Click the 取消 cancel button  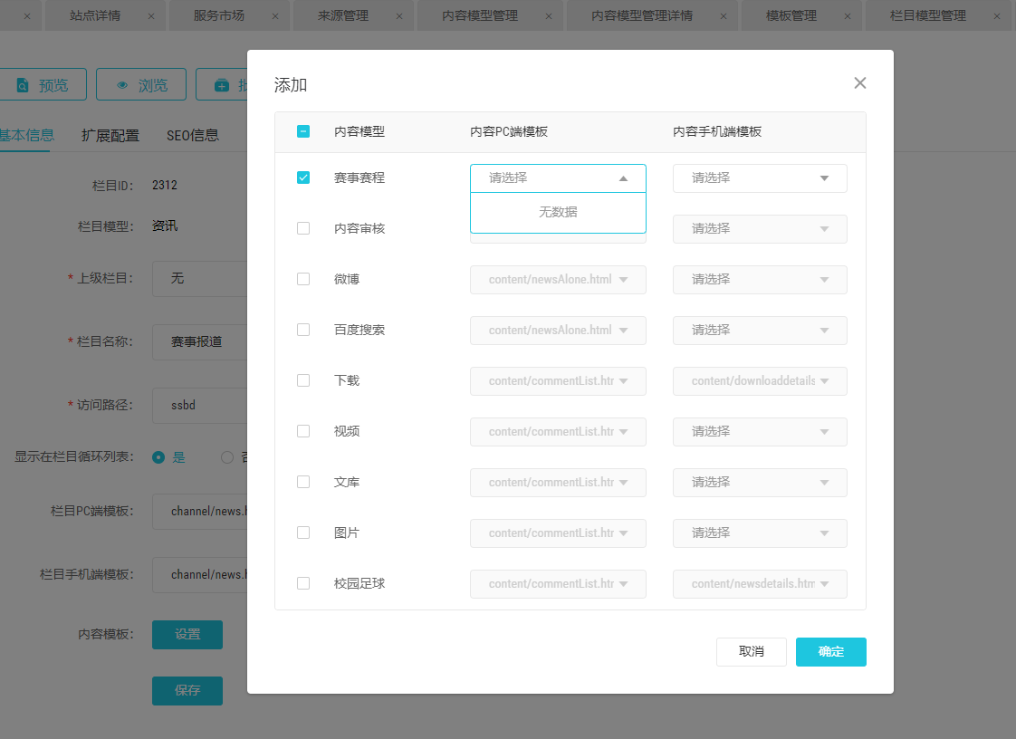[751, 652]
